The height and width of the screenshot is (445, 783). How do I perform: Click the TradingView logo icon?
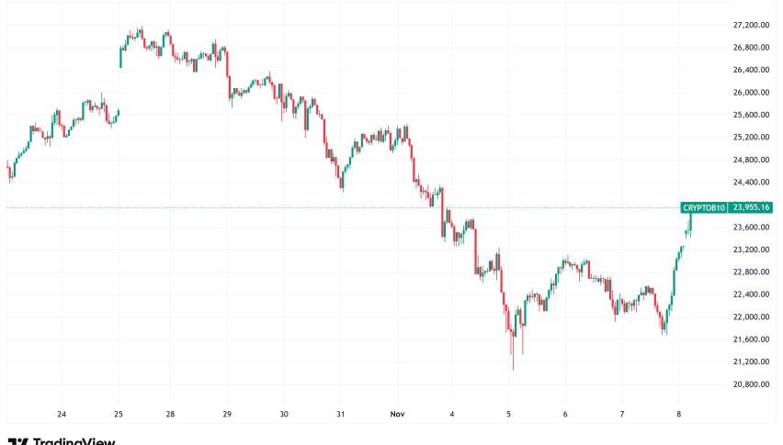pos(17,441)
